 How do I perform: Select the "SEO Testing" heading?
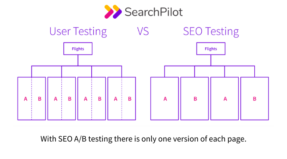[211, 31]
